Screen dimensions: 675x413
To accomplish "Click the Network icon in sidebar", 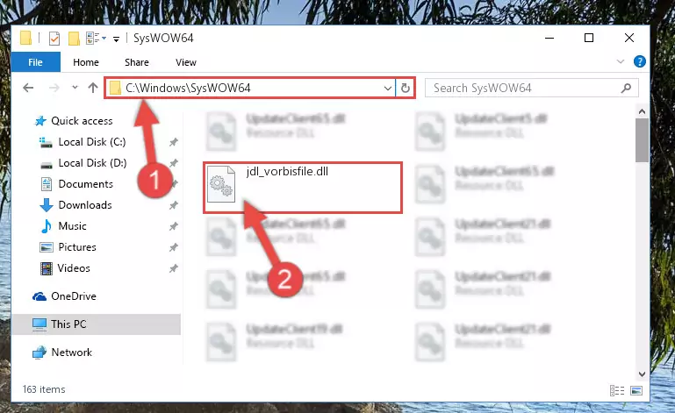I will click(39, 352).
